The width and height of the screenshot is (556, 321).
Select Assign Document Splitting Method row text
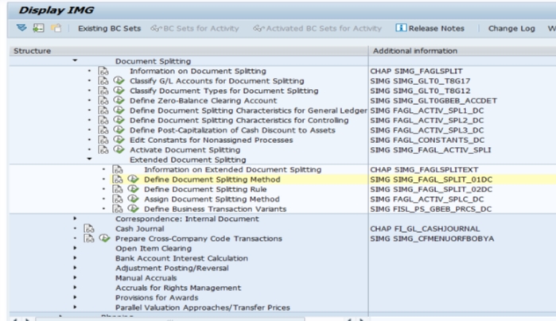point(212,199)
